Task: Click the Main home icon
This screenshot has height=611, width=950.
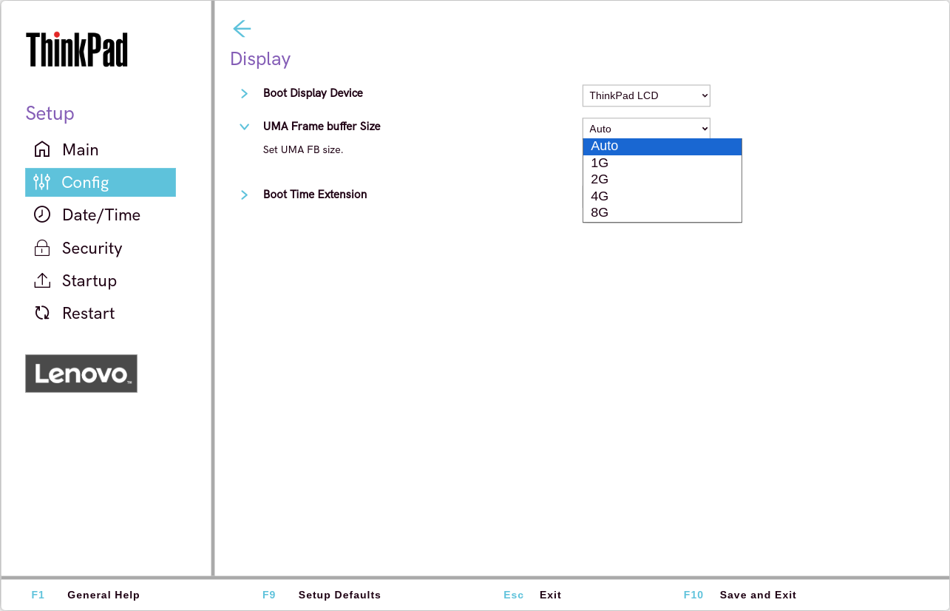Action: (x=42, y=149)
